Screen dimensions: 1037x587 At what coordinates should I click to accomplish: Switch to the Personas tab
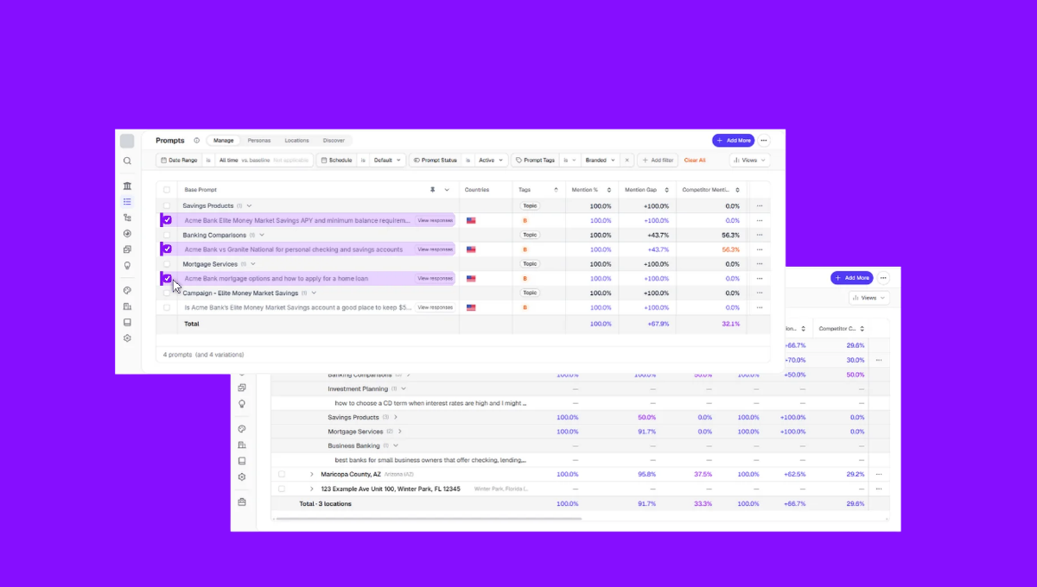point(259,141)
